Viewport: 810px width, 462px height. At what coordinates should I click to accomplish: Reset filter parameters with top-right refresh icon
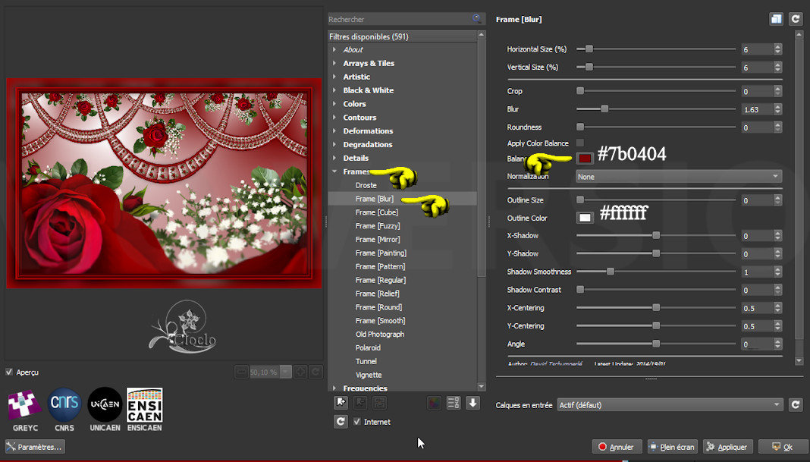[796, 19]
